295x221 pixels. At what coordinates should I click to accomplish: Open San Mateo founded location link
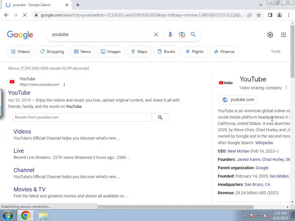pyautogui.click(x=279, y=176)
